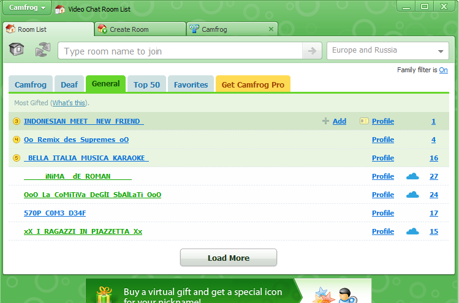Open the What's this link

69,103
